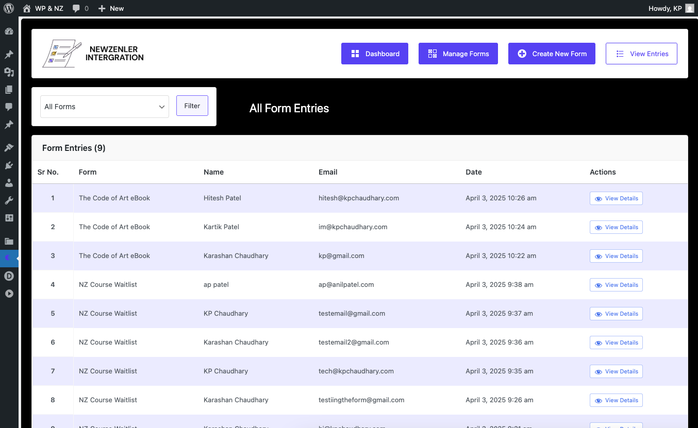The width and height of the screenshot is (698, 428).
Task: View details for testemail2@gmail.com entry
Action: pos(616,343)
